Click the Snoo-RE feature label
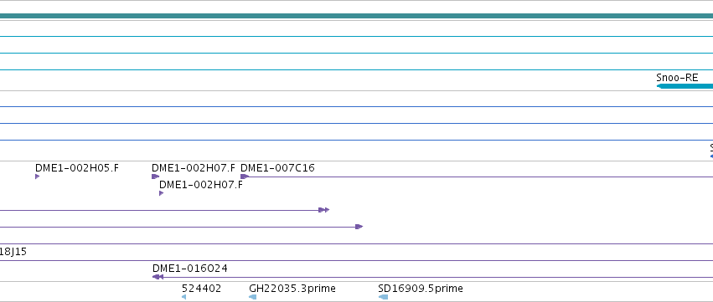Viewport: 713px width, 302px height. coord(677,78)
